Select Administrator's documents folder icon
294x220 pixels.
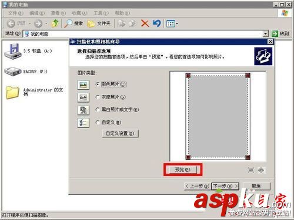tap(12, 92)
